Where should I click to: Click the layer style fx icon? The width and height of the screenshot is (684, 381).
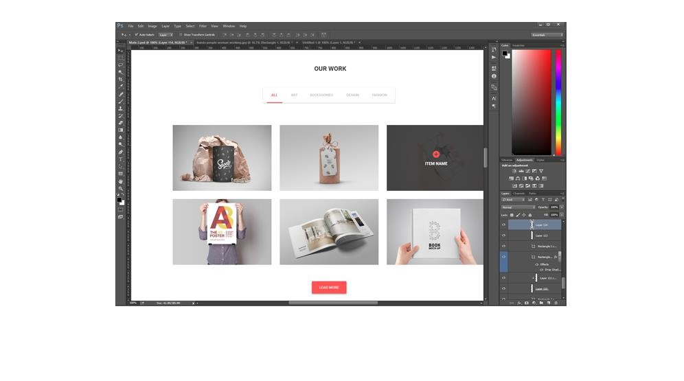coord(519,303)
